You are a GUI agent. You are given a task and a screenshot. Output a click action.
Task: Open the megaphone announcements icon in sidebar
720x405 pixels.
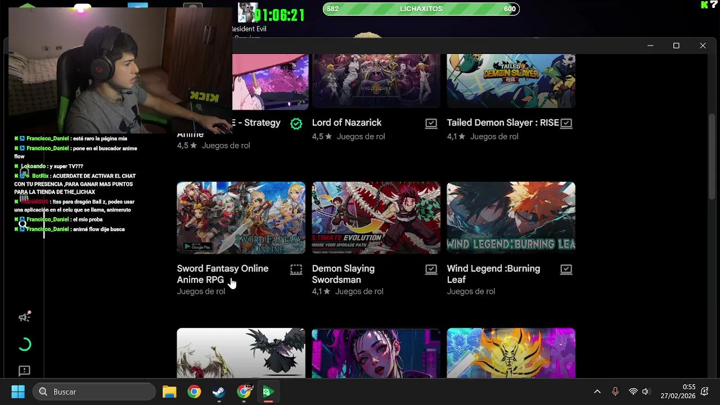point(24,317)
